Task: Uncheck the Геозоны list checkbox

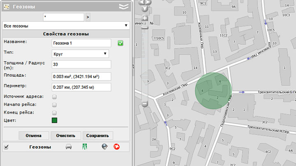Action: coord(6,147)
